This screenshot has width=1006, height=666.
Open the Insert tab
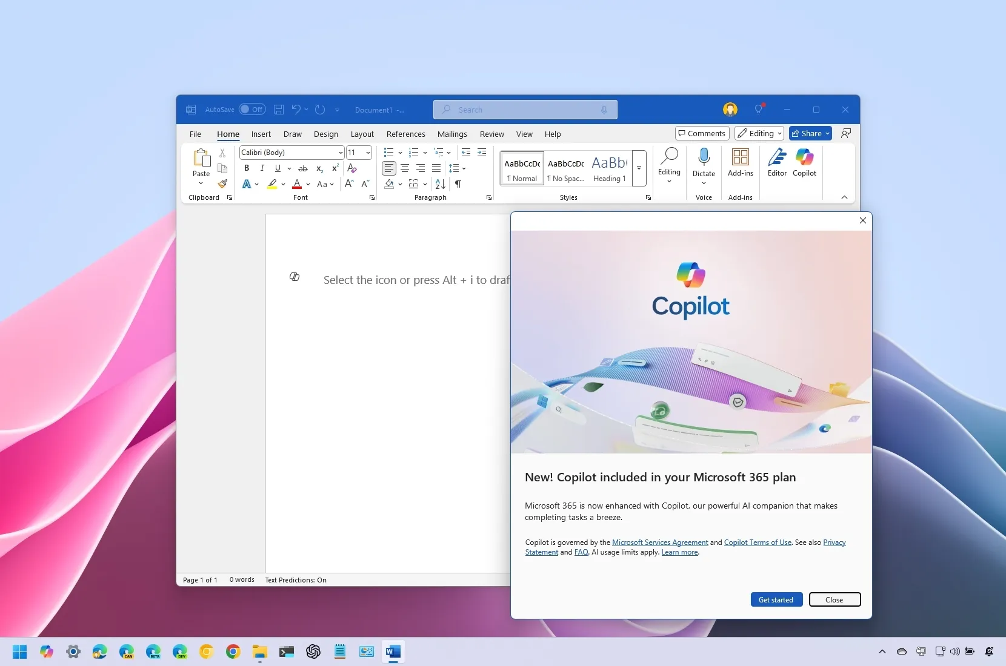261,134
